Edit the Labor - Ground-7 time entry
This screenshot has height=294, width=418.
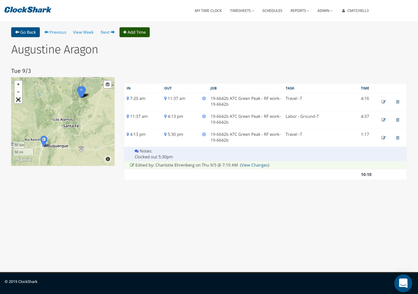point(383,120)
